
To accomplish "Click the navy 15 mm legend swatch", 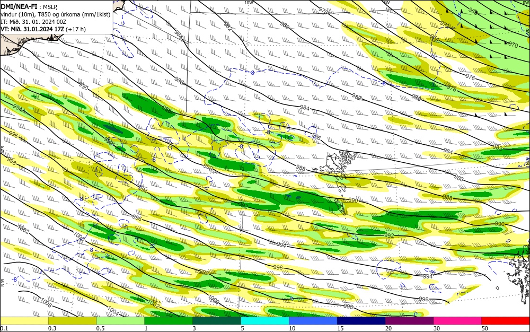I will pos(361,321).
